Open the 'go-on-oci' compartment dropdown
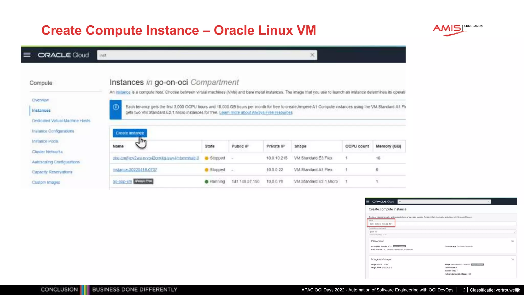This screenshot has width=524, height=295. point(442,231)
